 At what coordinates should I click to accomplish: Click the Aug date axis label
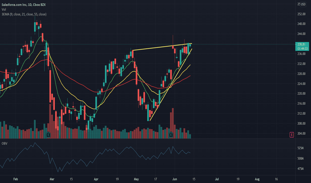tap(257, 179)
